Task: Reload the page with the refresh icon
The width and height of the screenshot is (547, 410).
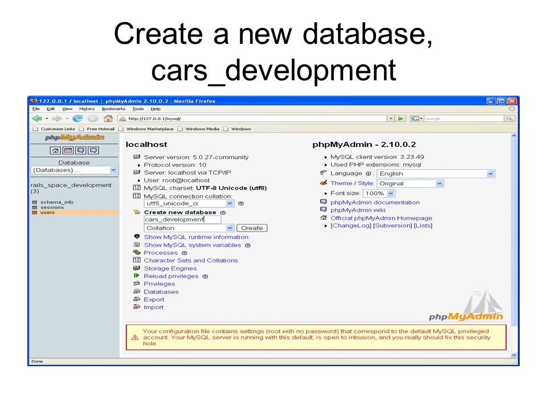Action: tap(77, 118)
